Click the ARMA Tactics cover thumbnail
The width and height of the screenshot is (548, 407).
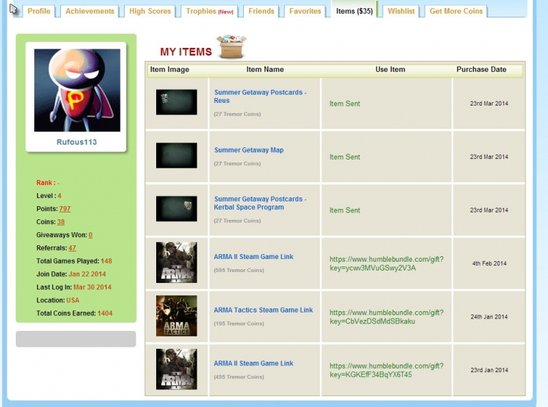[x=177, y=316]
